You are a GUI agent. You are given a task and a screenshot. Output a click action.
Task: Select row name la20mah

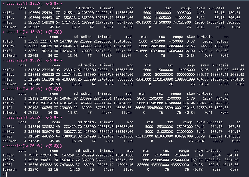point(9,170)
